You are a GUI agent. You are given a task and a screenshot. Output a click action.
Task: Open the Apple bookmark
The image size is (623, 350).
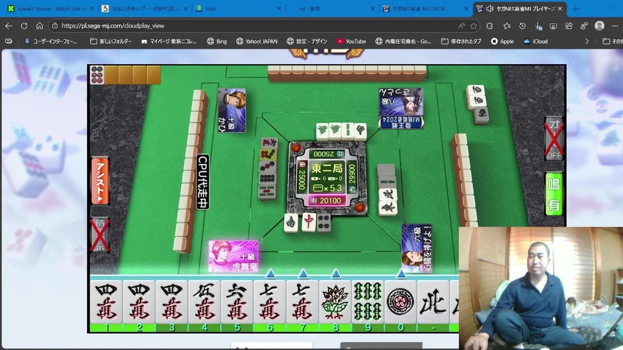[x=502, y=41]
